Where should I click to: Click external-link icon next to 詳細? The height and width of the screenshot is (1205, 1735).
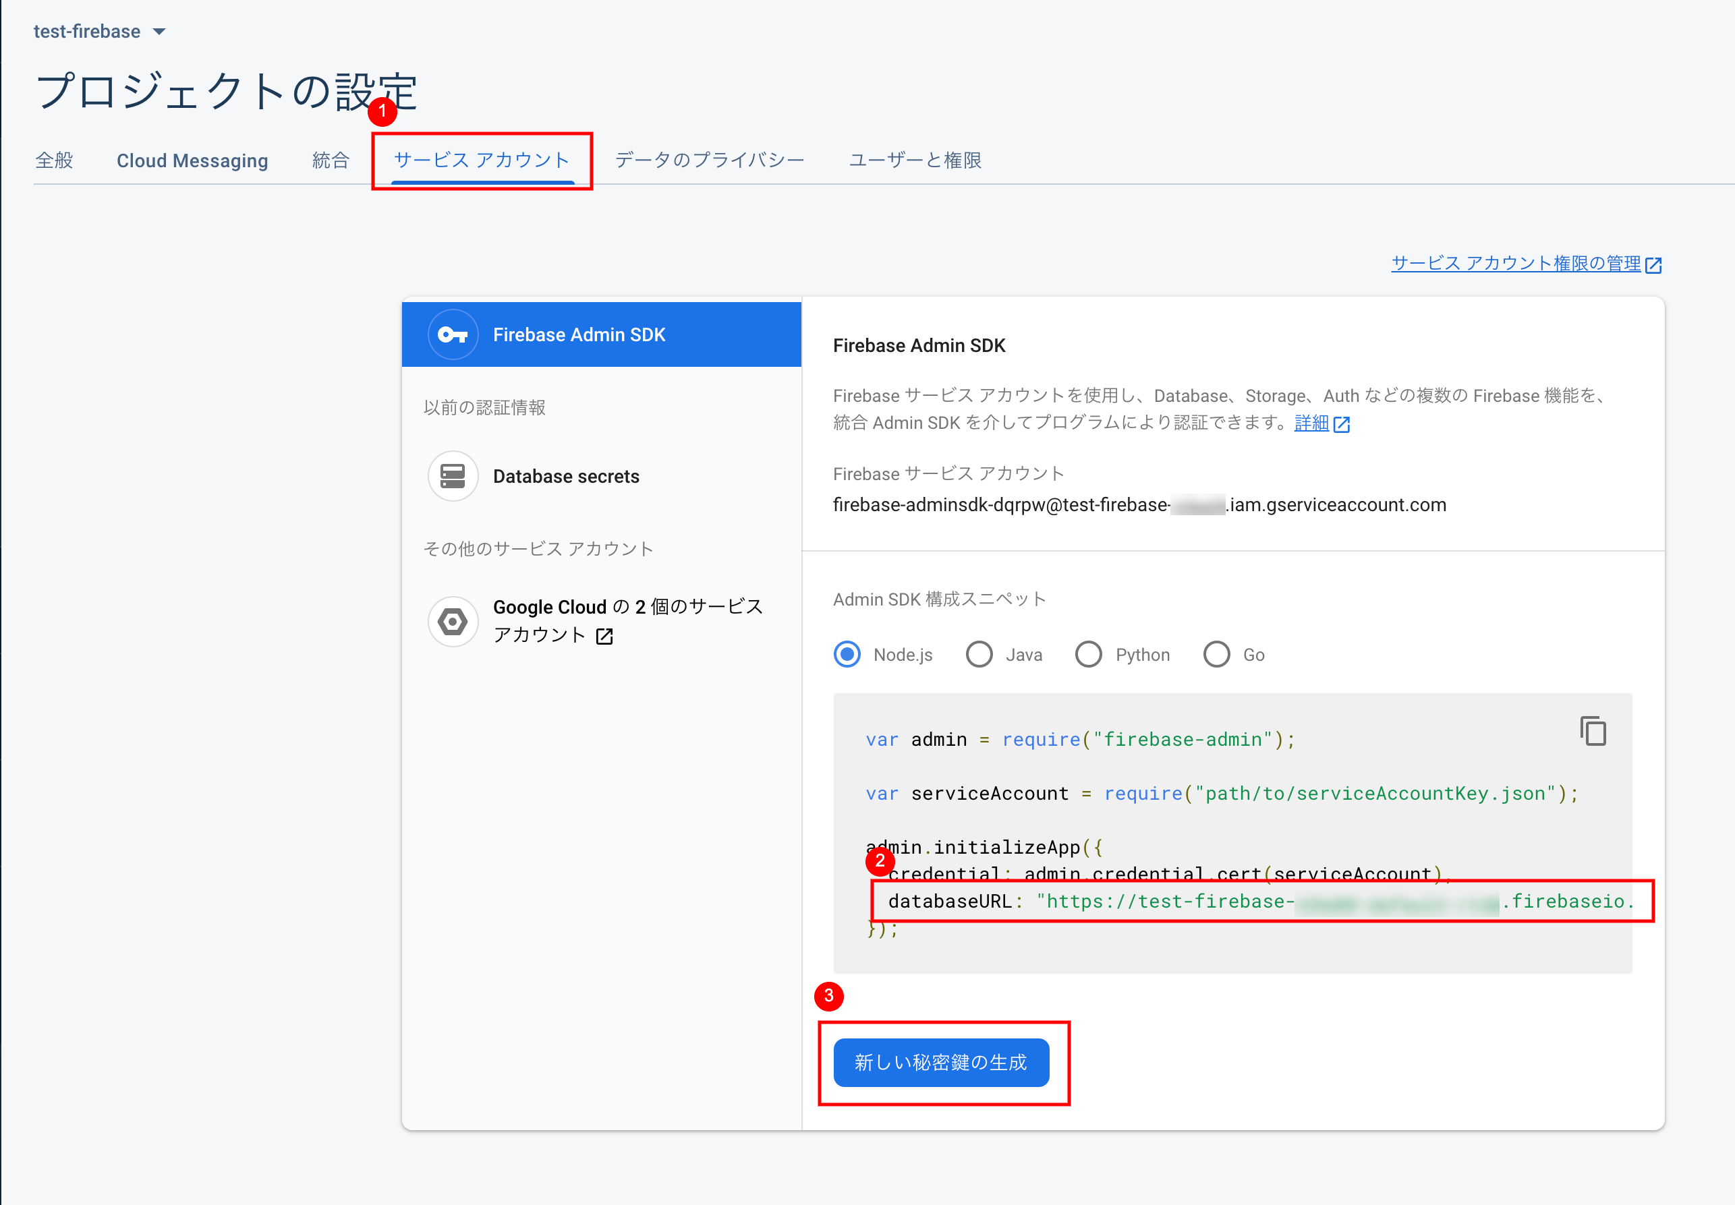pyautogui.click(x=1342, y=424)
